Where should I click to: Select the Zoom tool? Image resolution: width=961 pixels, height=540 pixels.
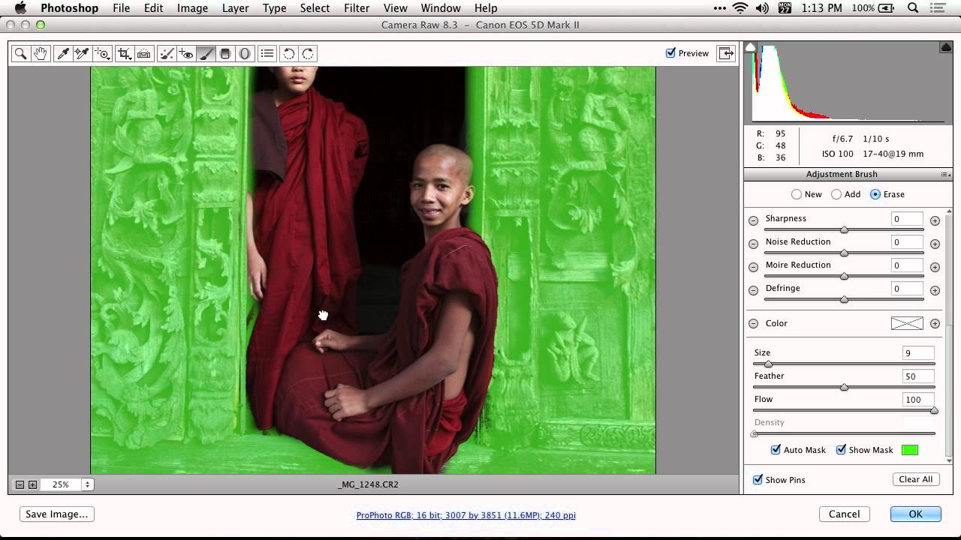[x=21, y=53]
